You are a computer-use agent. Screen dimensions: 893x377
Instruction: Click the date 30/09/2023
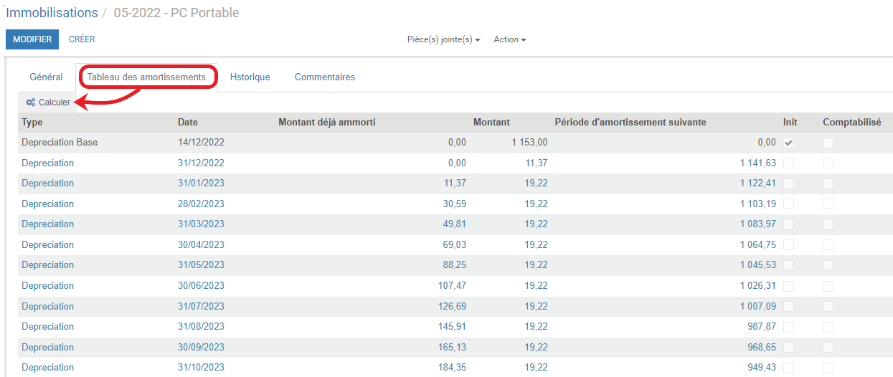pyautogui.click(x=201, y=348)
